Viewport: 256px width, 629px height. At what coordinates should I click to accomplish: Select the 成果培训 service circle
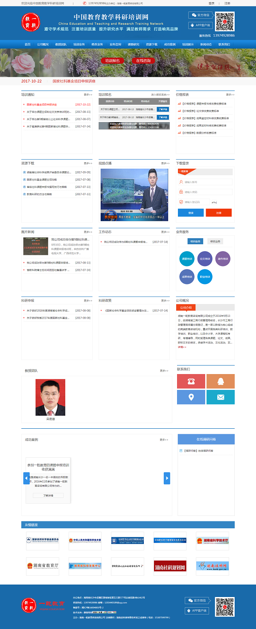187,277
